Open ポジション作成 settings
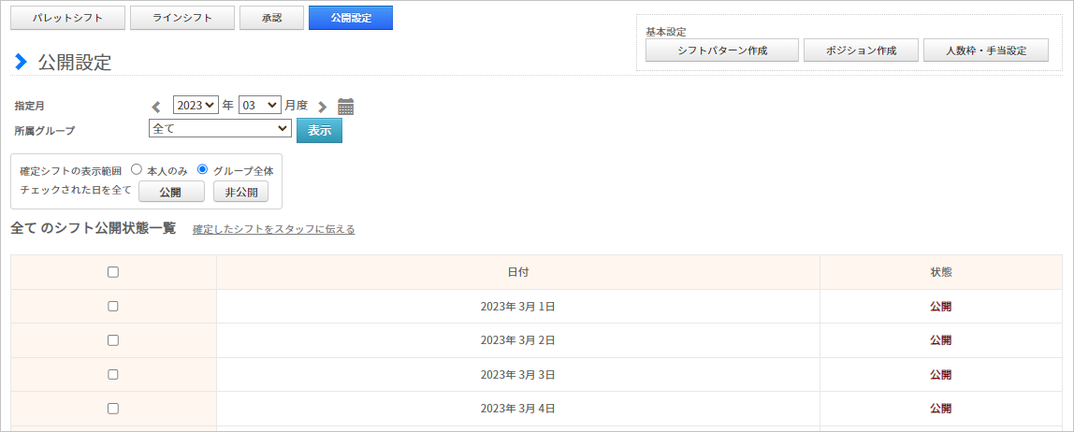The image size is (1074, 432). coord(861,50)
